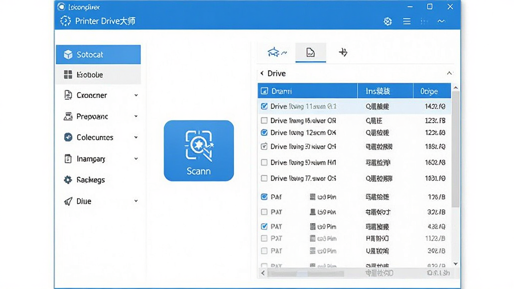Image resolution: width=514 pixels, height=289 pixels.
Task: Check the Drive row with 1602.fB
Action: (264, 162)
